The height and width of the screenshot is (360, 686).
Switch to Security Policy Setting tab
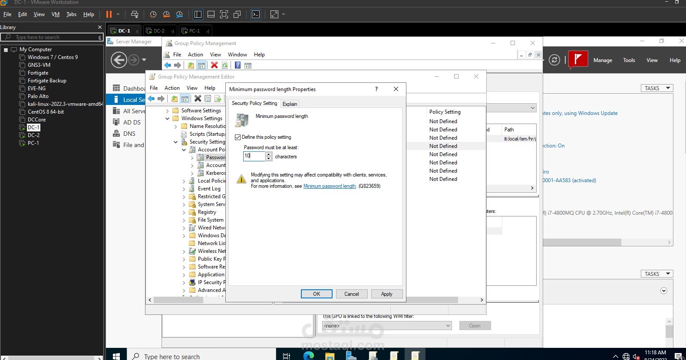254,103
